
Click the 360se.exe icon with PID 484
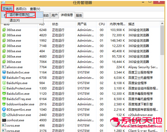4,51
